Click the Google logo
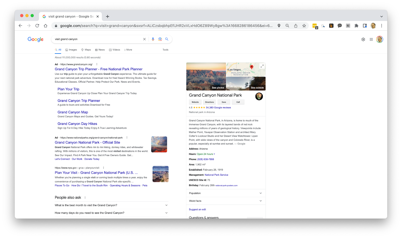 pyautogui.click(x=35, y=39)
